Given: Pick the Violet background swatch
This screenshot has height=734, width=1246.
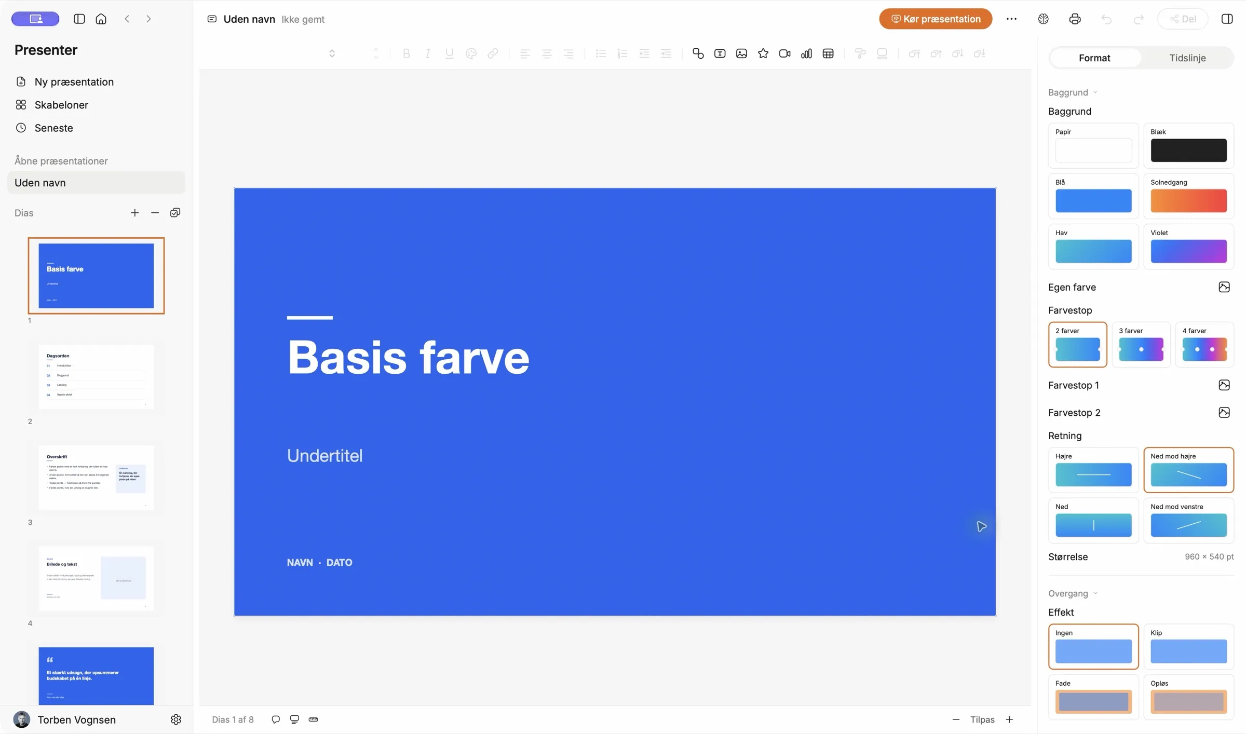Looking at the screenshot, I should pos(1188,247).
